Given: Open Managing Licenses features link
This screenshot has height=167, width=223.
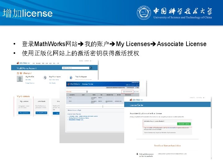Looking at the screenshot, I should [x=83, y=116].
